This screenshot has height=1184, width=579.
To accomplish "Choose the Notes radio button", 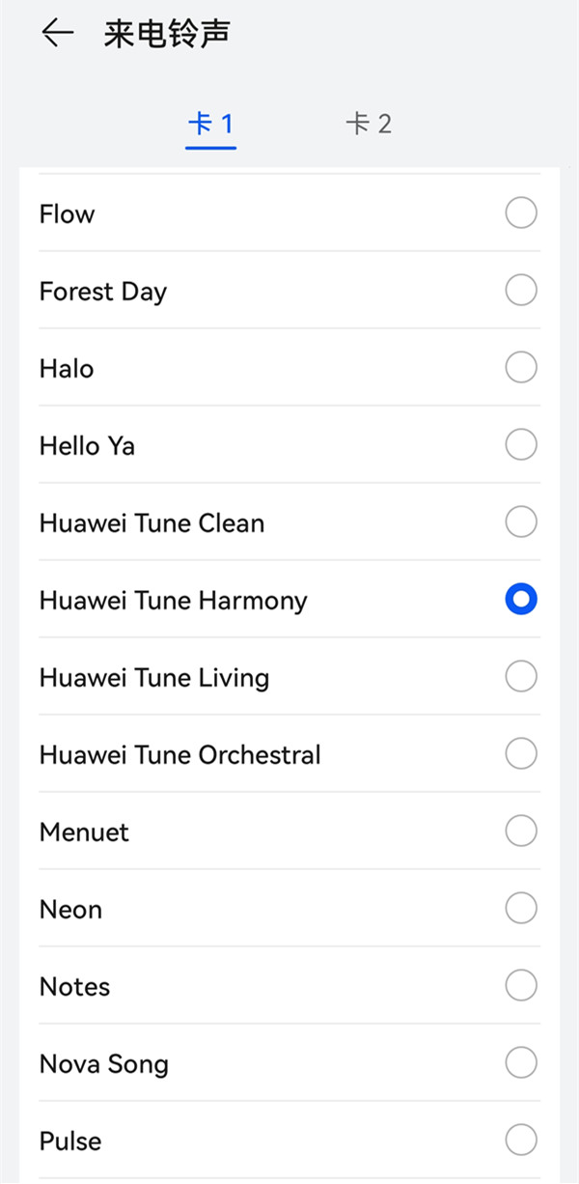I will coord(521,986).
